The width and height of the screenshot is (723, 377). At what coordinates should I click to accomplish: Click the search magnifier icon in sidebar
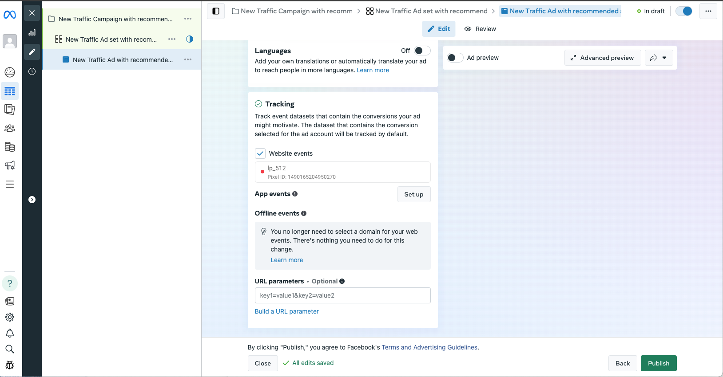(10, 349)
